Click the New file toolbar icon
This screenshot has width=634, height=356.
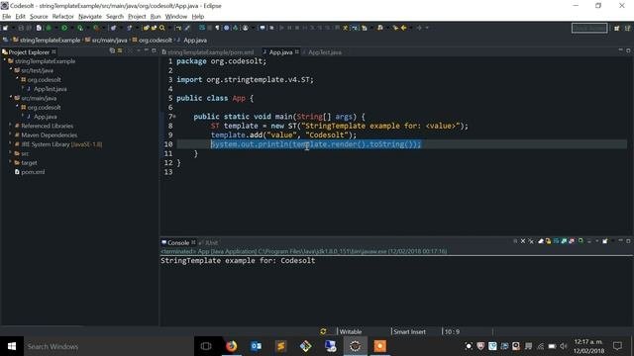[6, 28]
